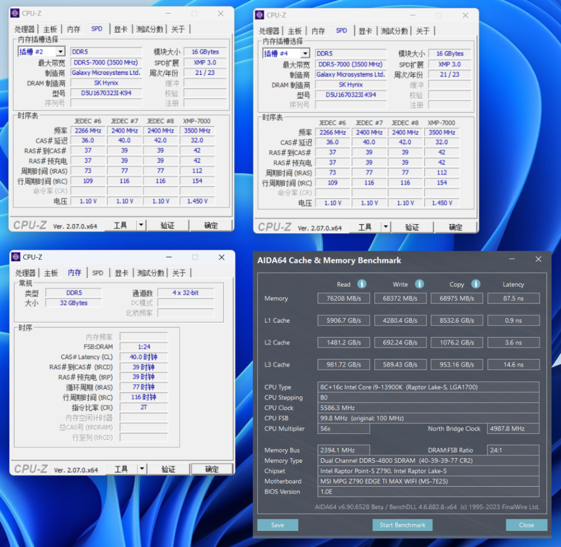Click slot #4 DRAM 制造商 SK Hynix field
Image resolution: width=561 pixels, height=547 pixels.
351,85
